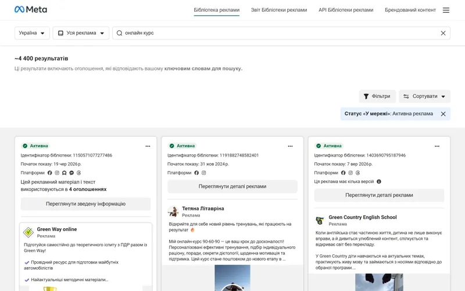The height and width of the screenshot is (291, 465).
Task: Open the Фільтри button
Action: click(377, 96)
